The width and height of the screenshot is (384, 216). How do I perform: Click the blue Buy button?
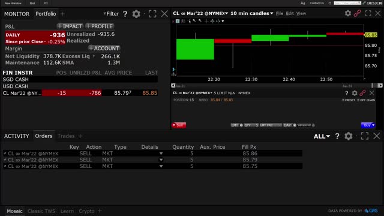(368, 125)
